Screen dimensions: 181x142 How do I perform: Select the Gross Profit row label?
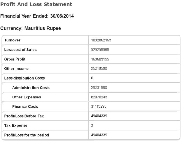15,59
